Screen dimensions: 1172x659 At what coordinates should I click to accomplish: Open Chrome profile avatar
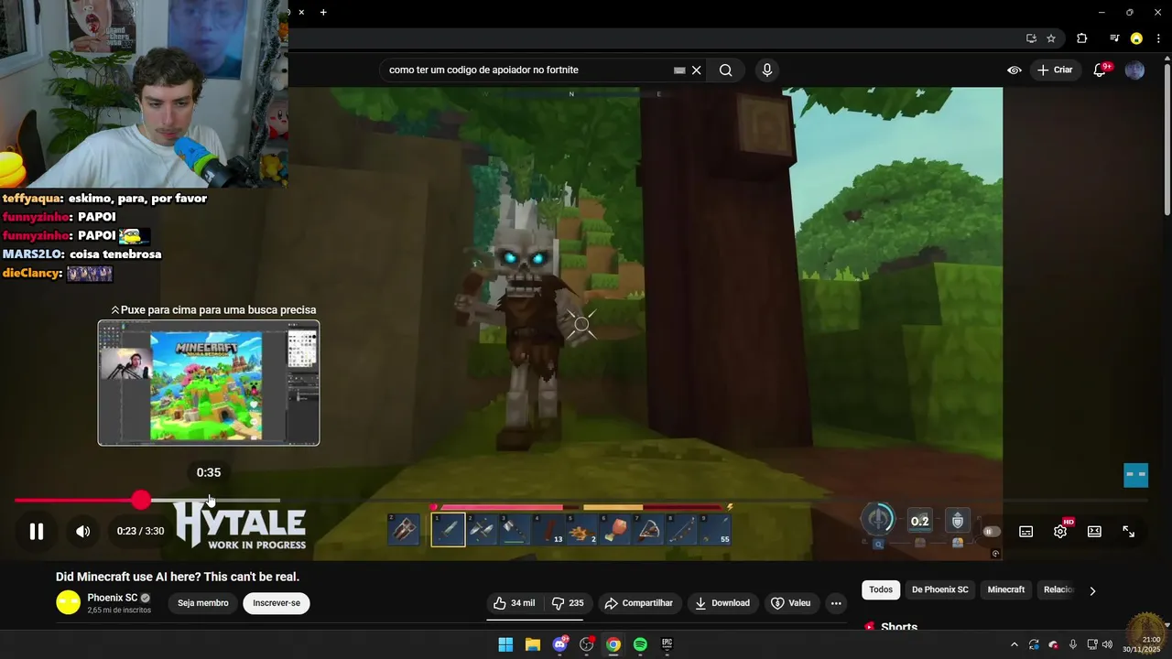coord(1136,38)
